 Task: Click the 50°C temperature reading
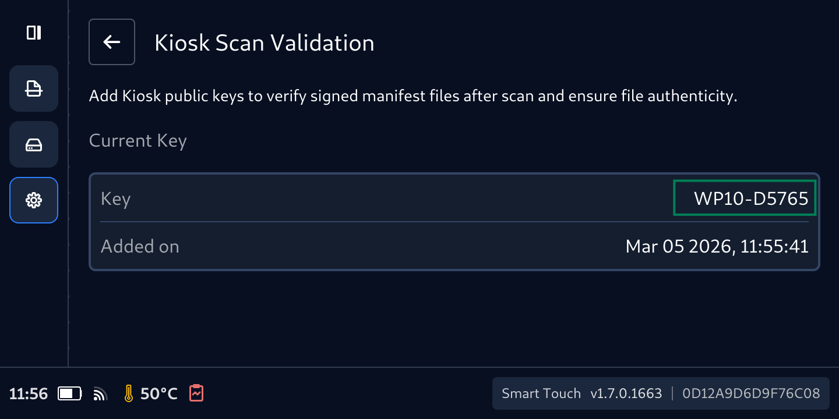[158, 394]
